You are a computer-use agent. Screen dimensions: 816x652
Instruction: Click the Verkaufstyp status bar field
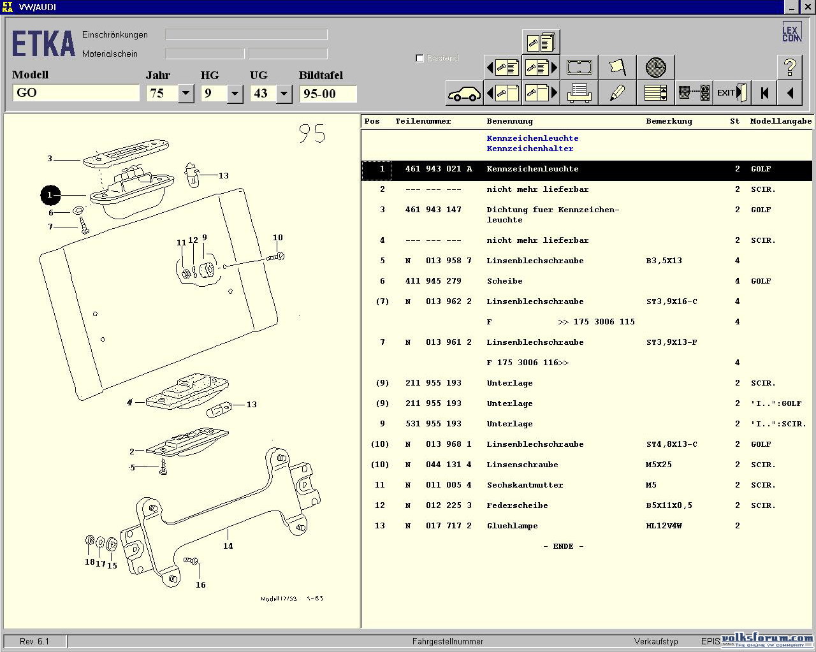click(656, 642)
